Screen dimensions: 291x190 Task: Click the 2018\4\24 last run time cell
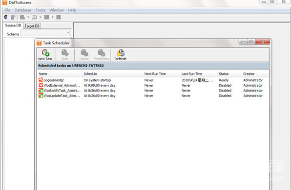click(197, 80)
